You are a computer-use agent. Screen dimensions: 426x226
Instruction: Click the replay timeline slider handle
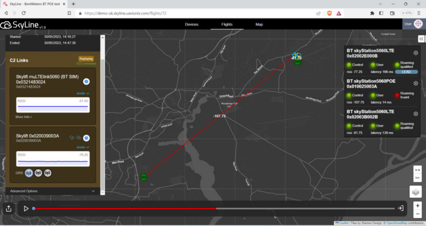click(x=34, y=209)
